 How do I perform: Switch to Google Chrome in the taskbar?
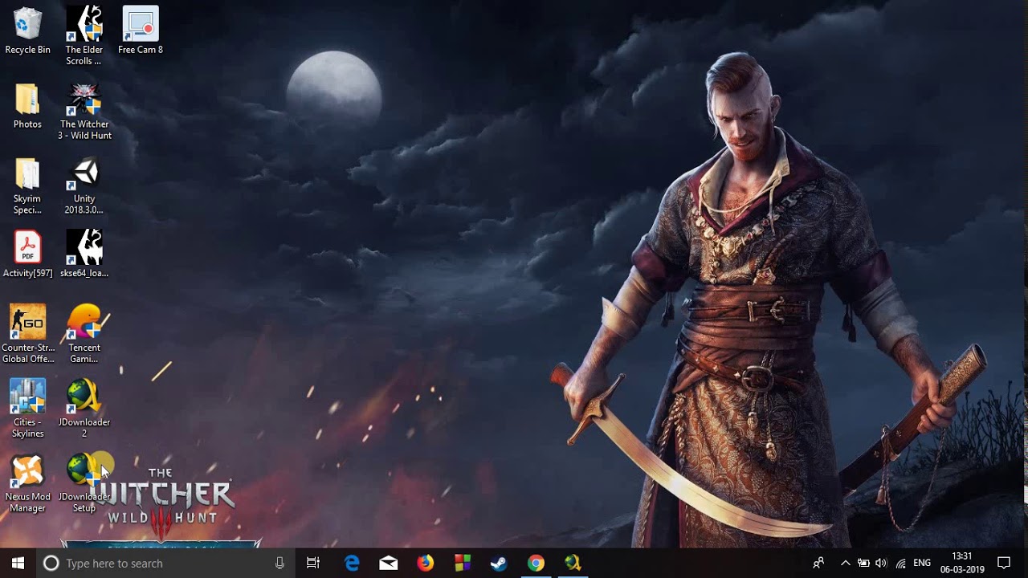tap(536, 563)
